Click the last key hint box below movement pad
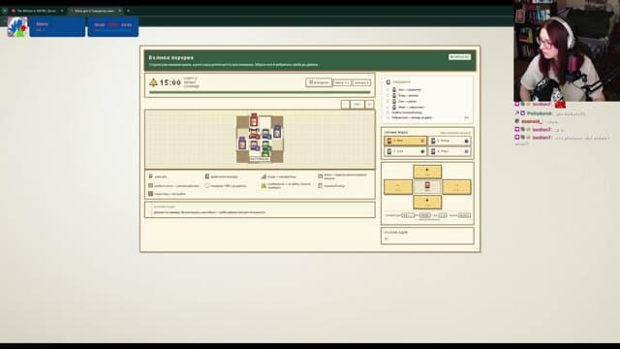The image size is (620, 349). (464, 215)
